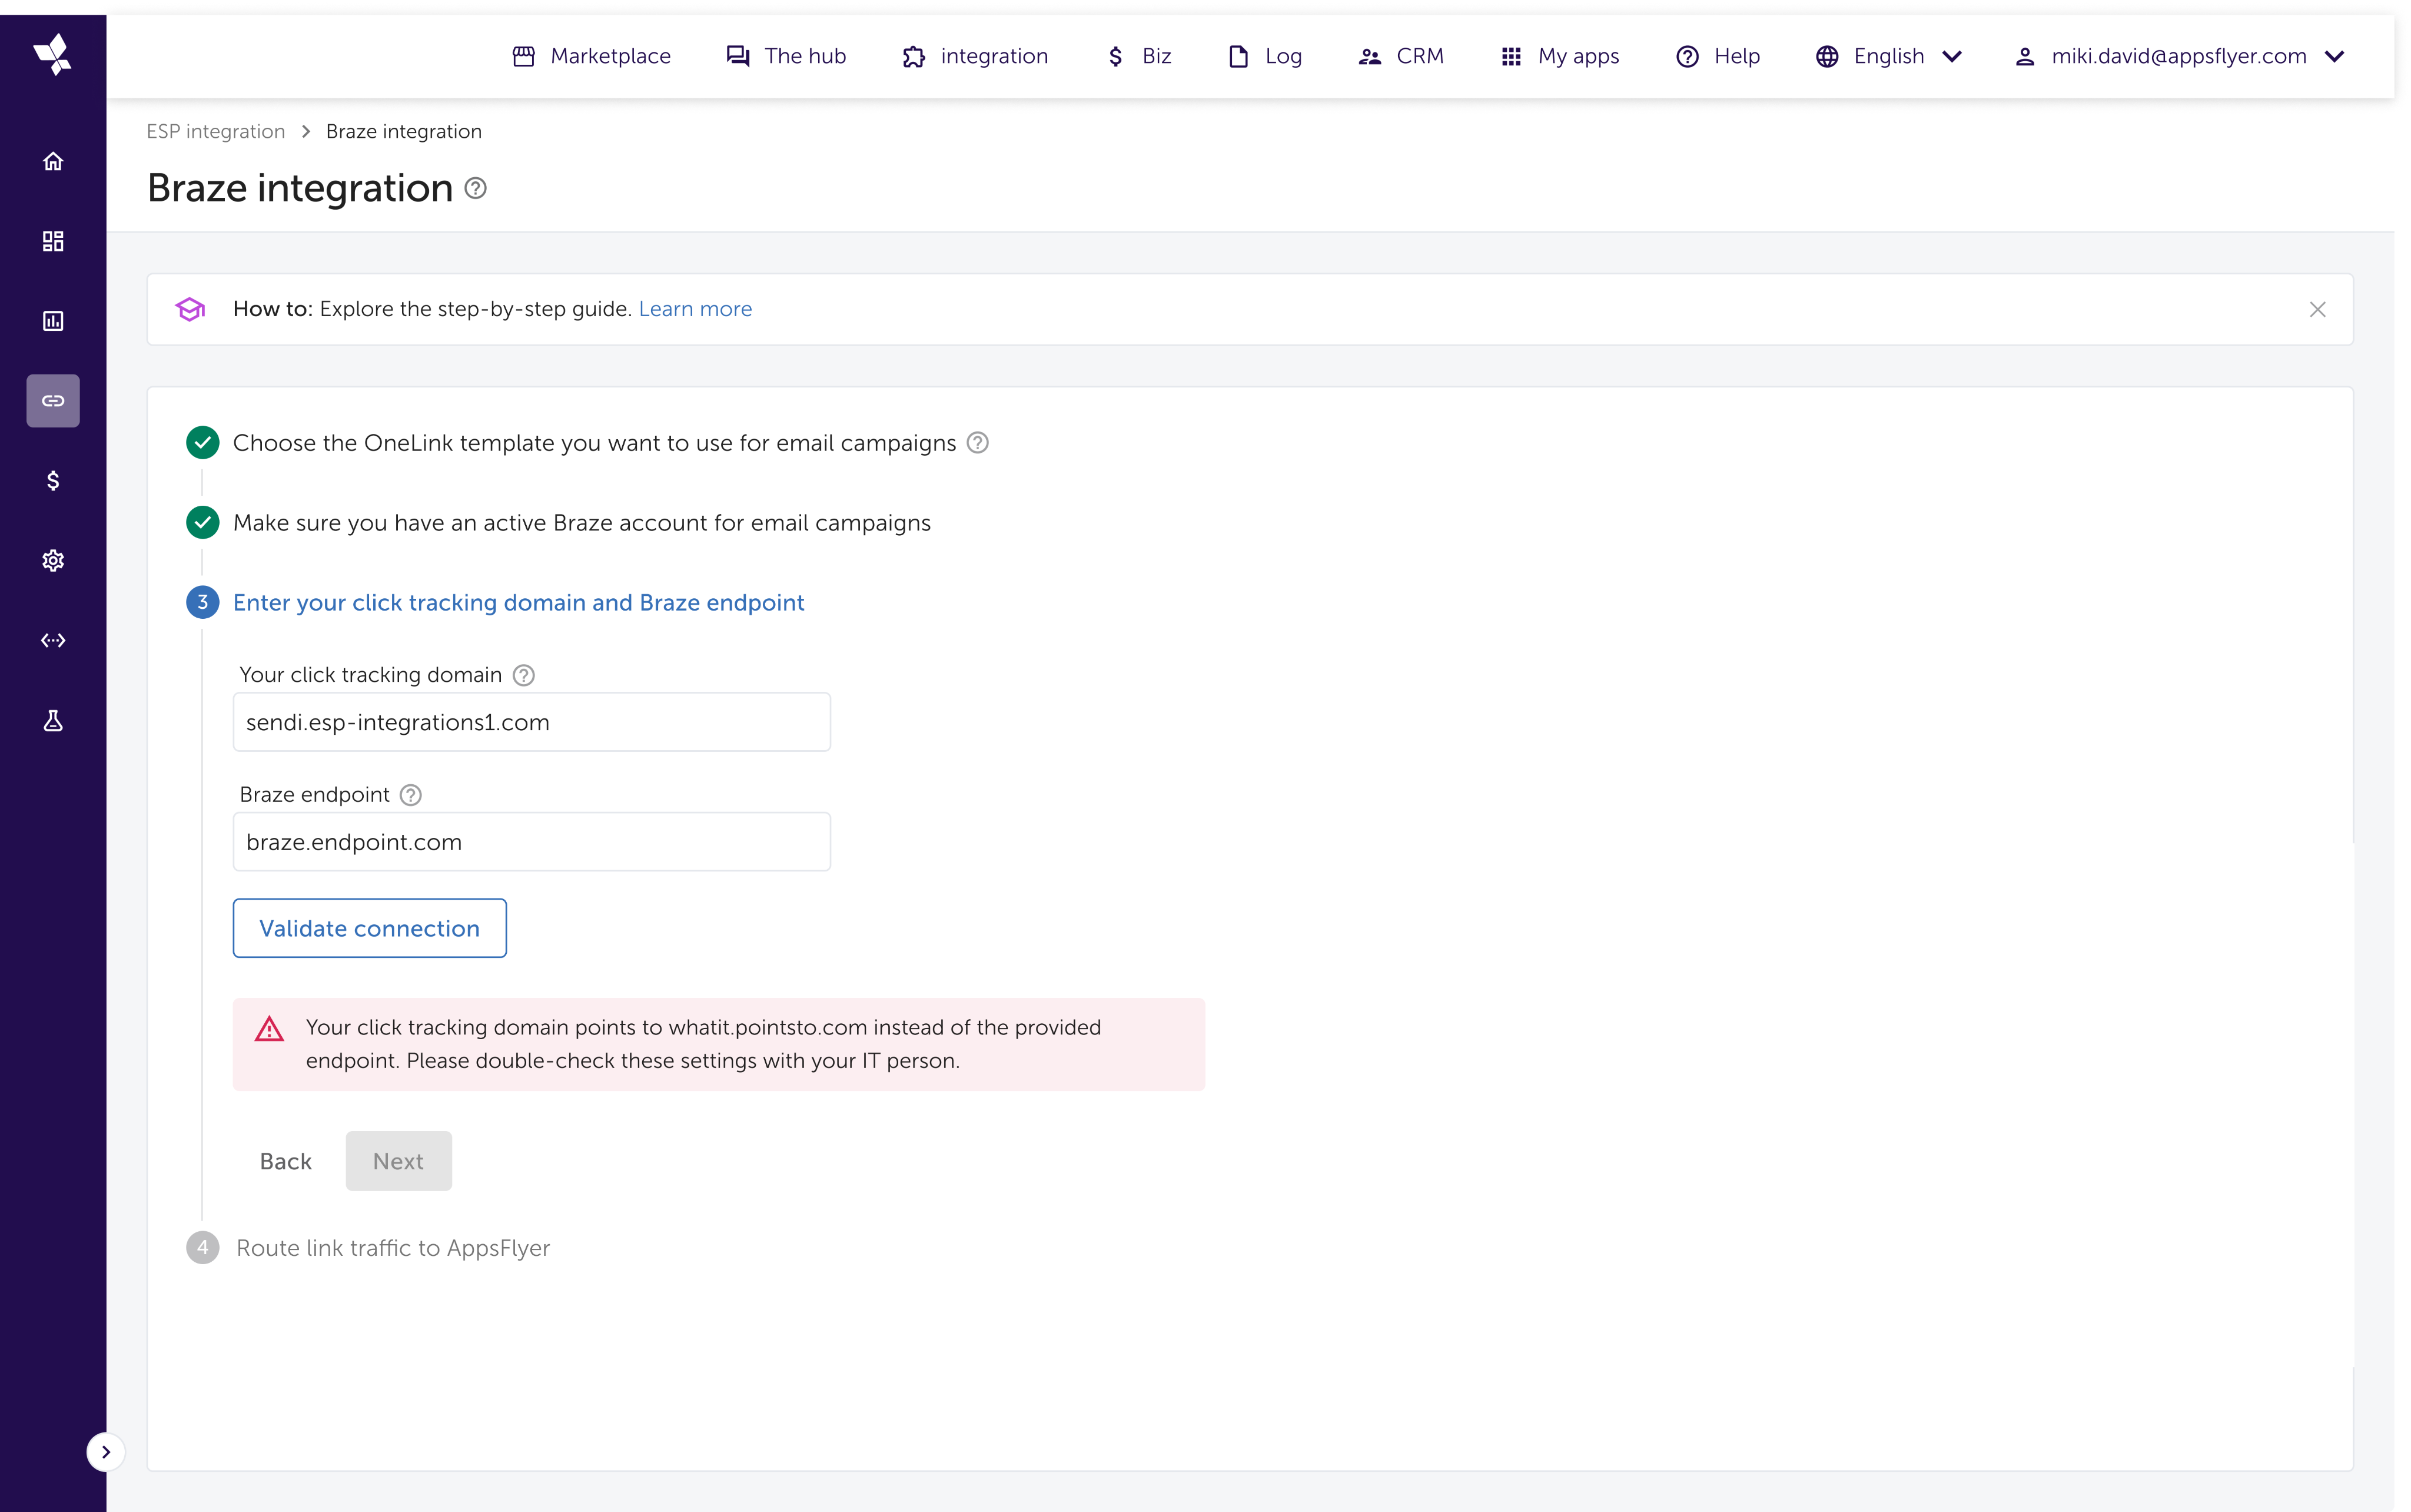Viewport: 2411px width, 1512px height.
Task: Click help icon beside click tracking domain
Action: click(524, 675)
